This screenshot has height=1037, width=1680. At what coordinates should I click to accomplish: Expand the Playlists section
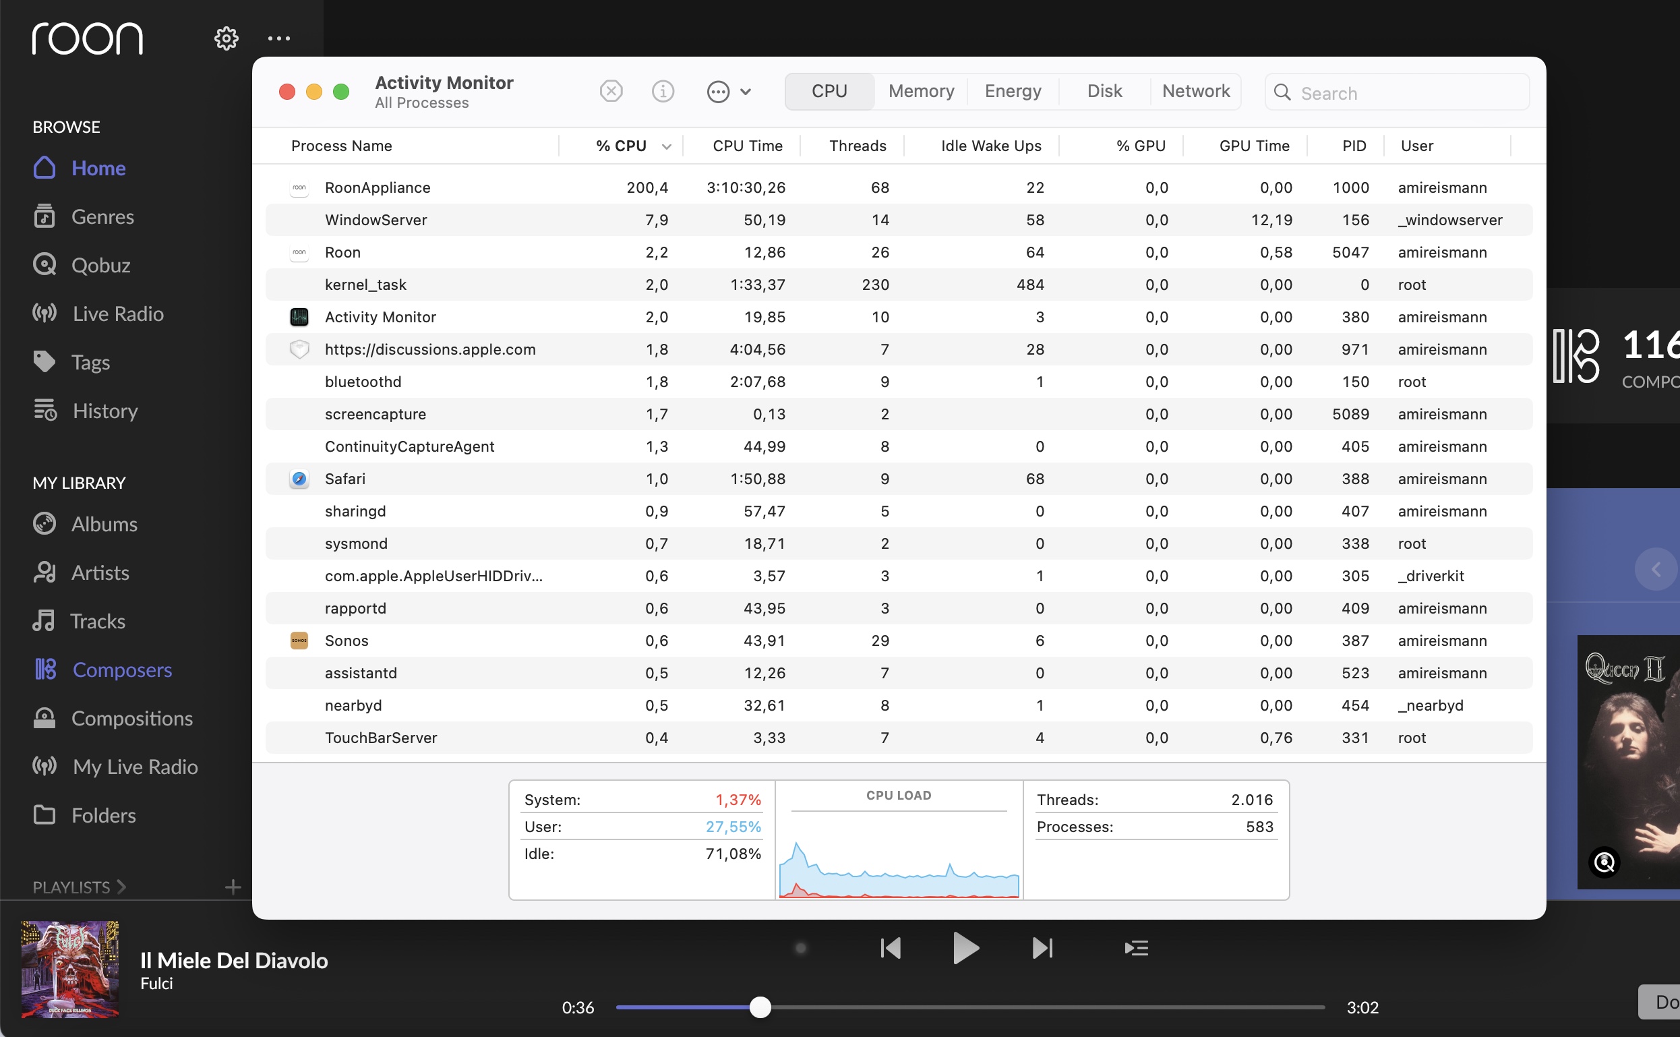click(80, 887)
